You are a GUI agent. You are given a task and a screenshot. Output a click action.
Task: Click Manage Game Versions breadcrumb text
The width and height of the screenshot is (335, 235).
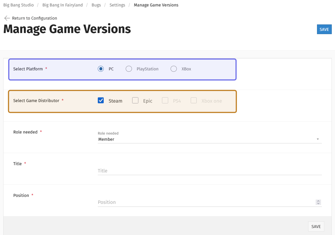point(156,5)
